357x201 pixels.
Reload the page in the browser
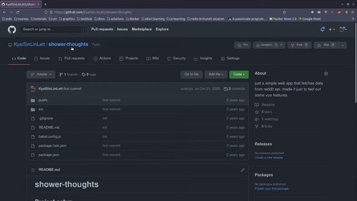18,12
